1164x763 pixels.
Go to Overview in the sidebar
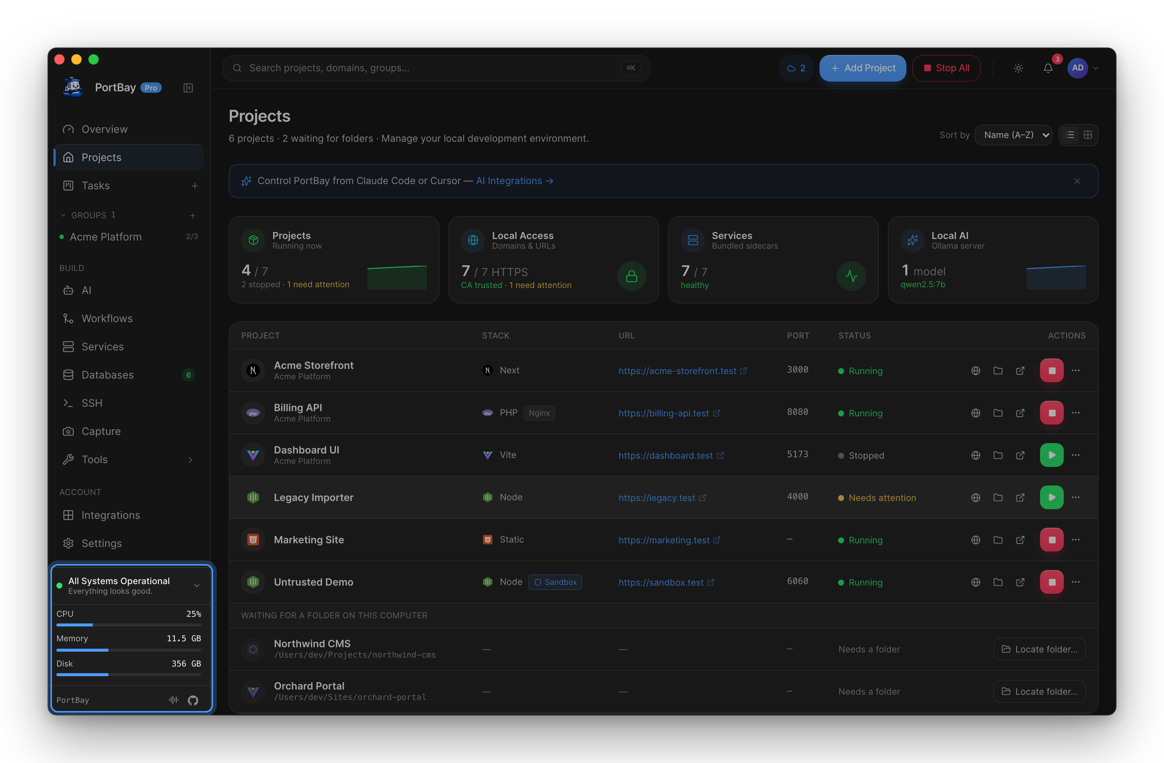129,129
